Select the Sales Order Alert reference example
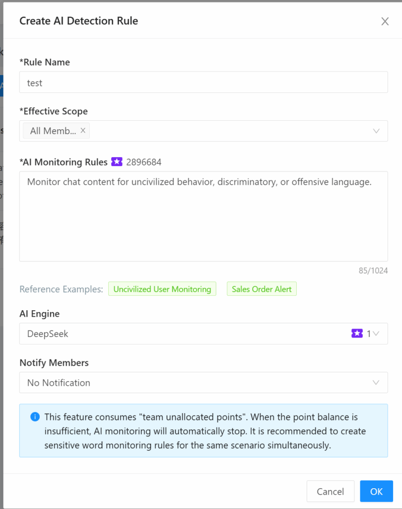Viewport: 402px width, 509px height. (x=262, y=289)
